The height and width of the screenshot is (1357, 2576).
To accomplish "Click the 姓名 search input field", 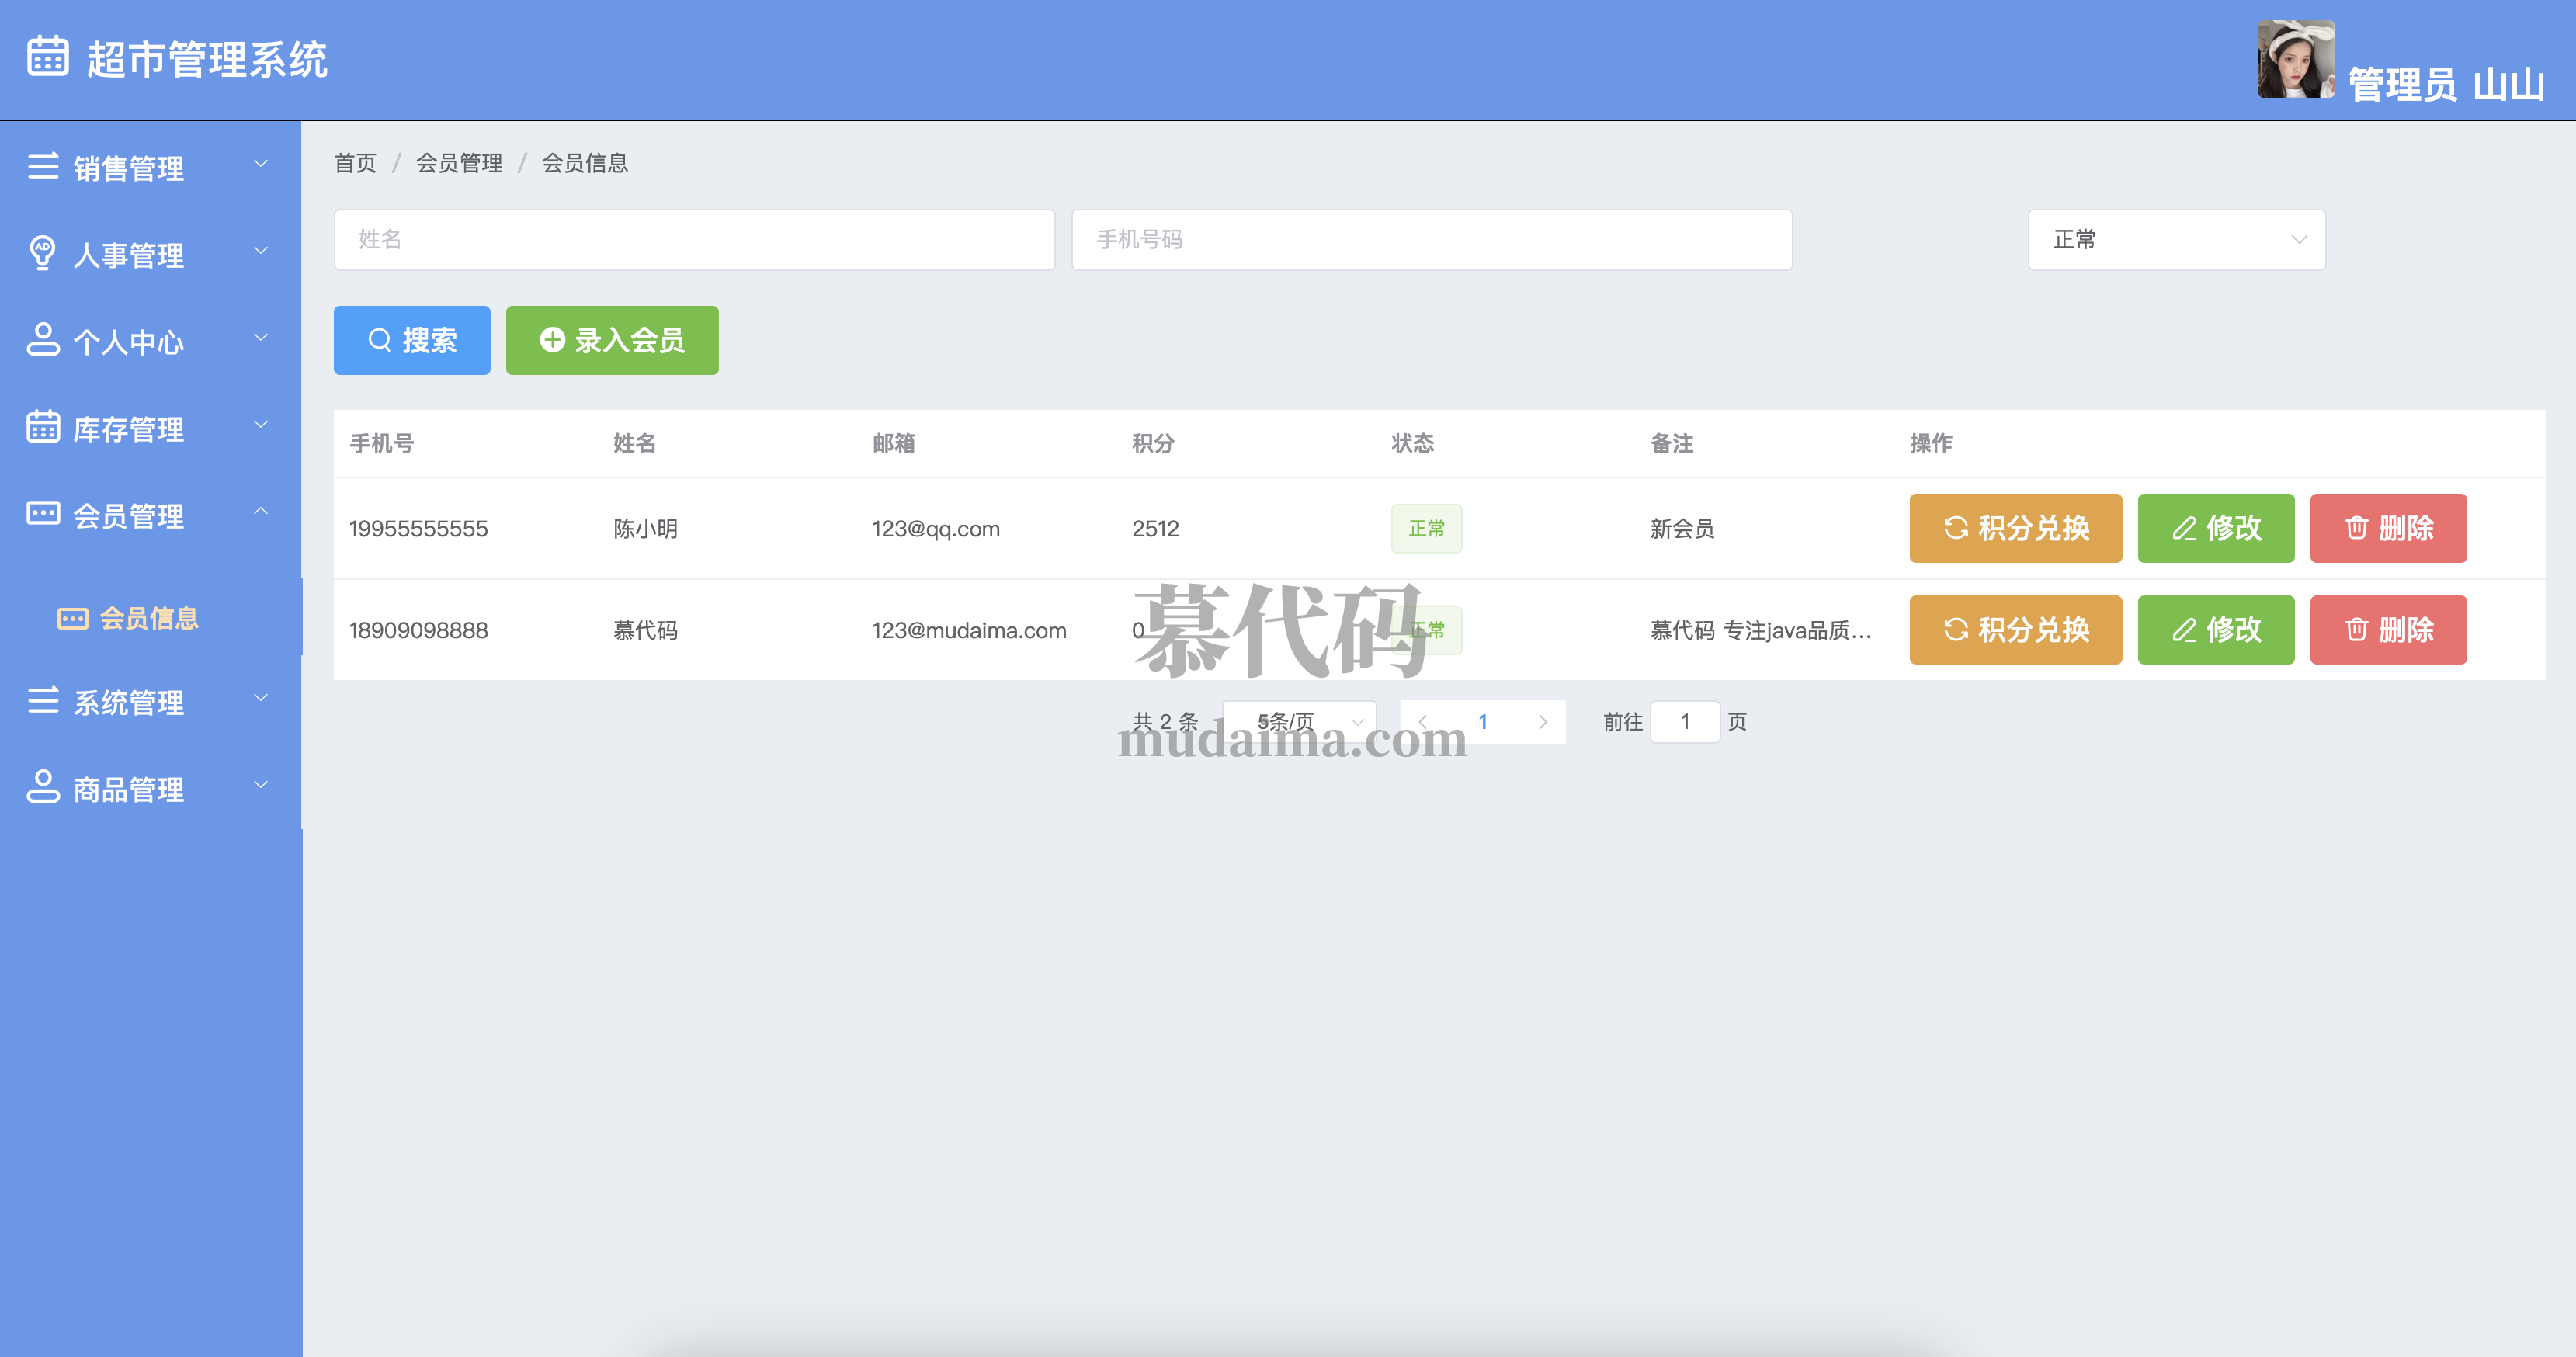I will (x=694, y=239).
